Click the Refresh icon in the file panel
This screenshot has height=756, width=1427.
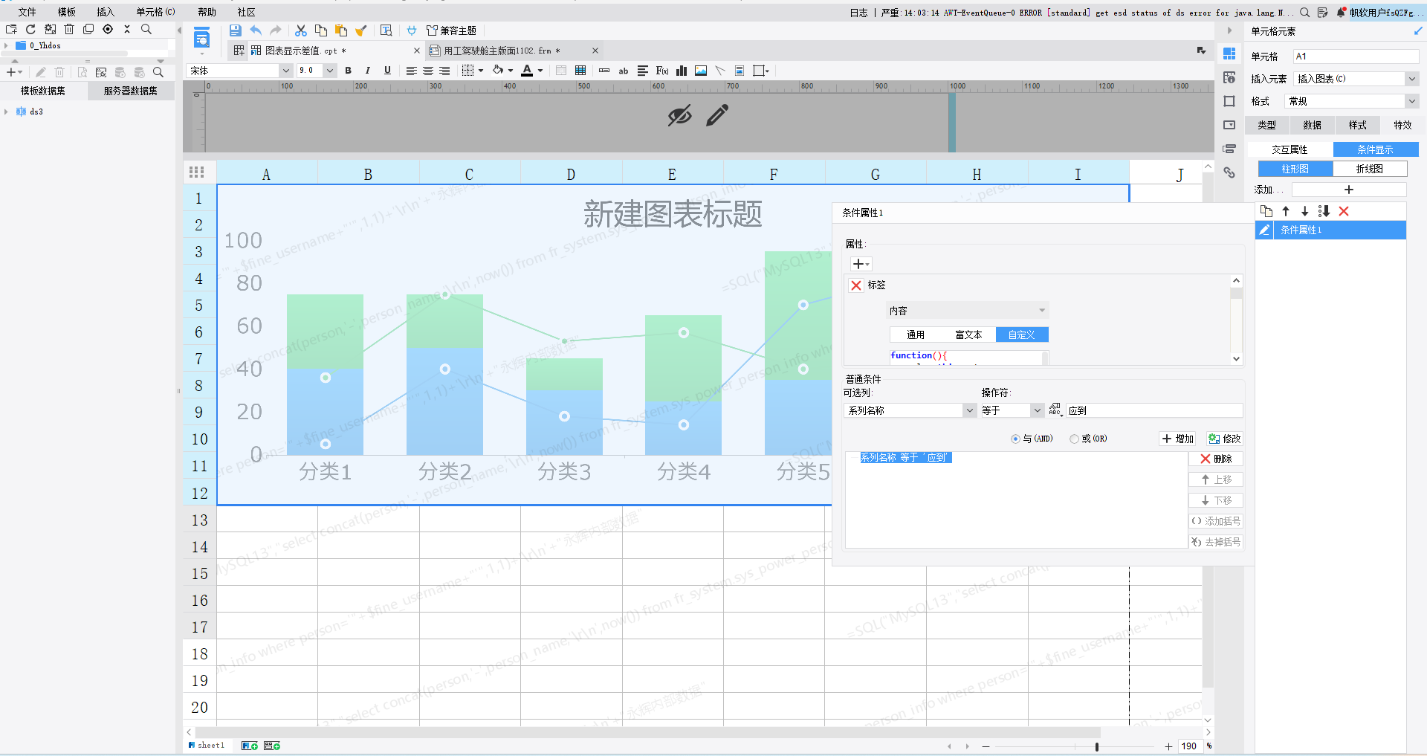[x=30, y=29]
